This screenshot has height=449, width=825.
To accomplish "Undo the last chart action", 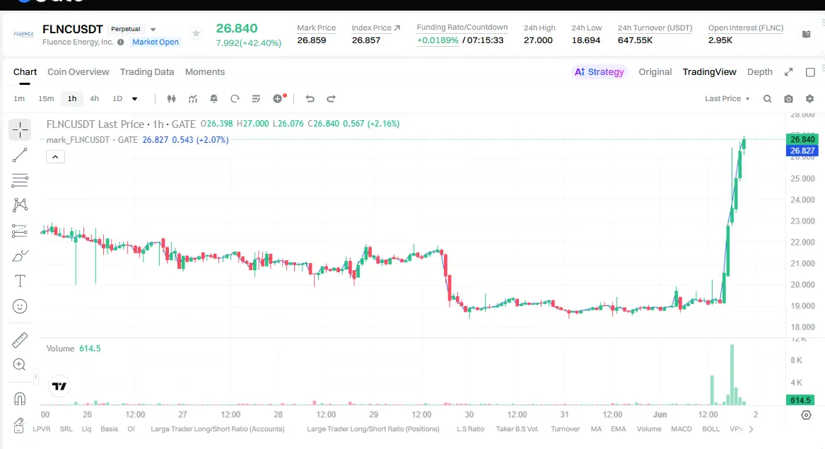I will [310, 98].
